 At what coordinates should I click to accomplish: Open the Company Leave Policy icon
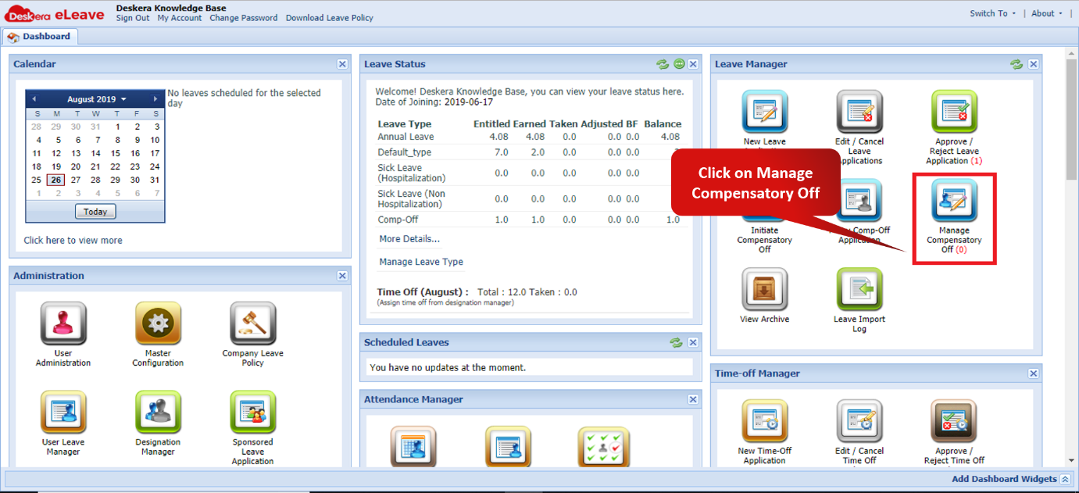(252, 323)
